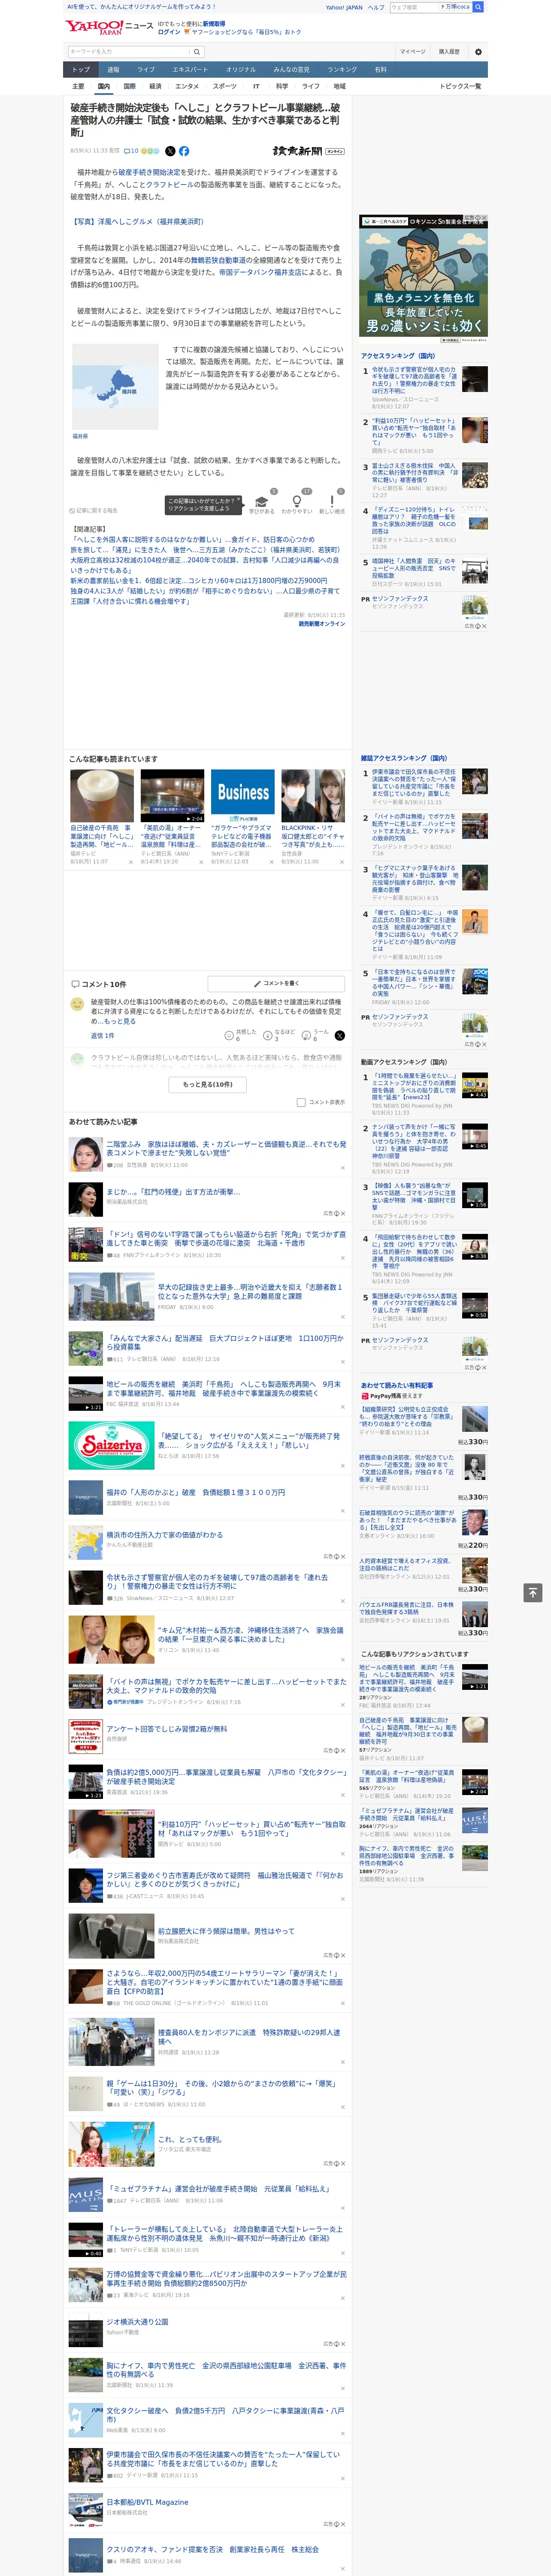The image size is (551, 2576).
Task: Open the 国内 category tab
Action: [103, 86]
